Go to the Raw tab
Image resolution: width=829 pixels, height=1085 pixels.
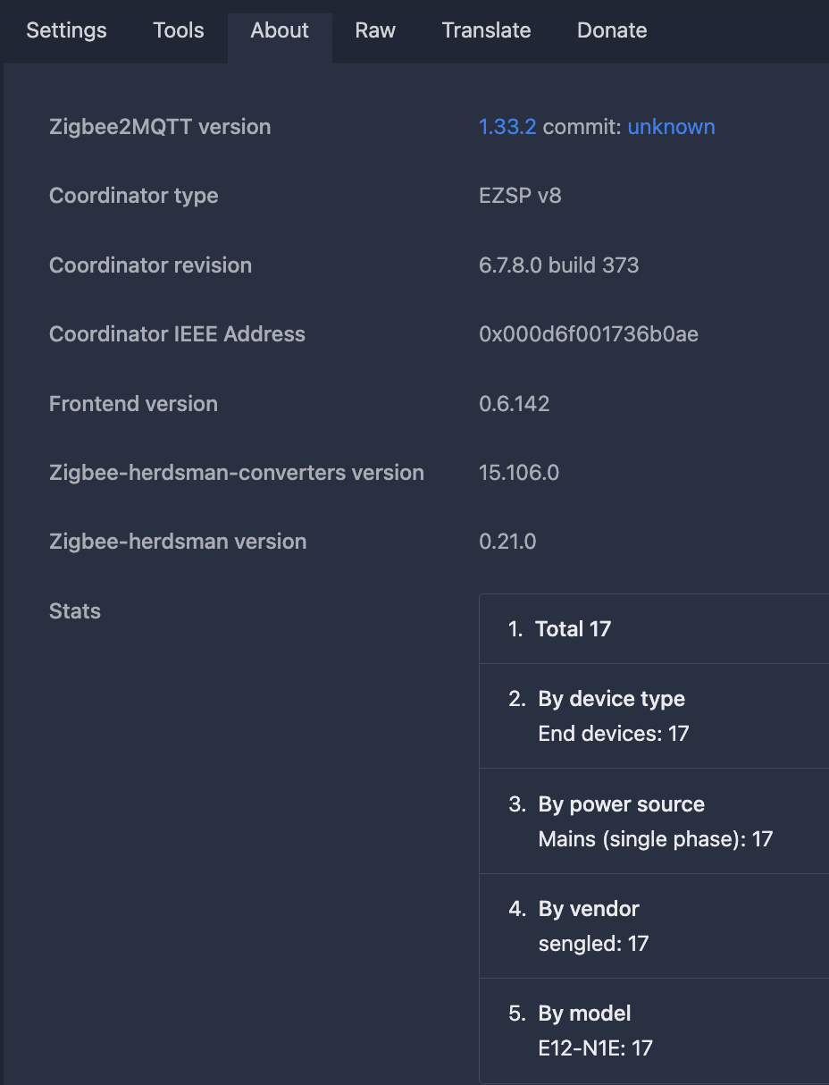tap(375, 30)
